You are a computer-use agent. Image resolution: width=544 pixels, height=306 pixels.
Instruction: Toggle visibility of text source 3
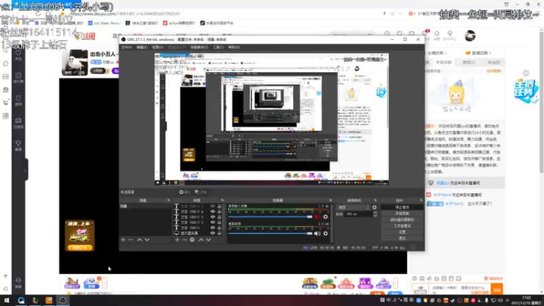(213, 217)
